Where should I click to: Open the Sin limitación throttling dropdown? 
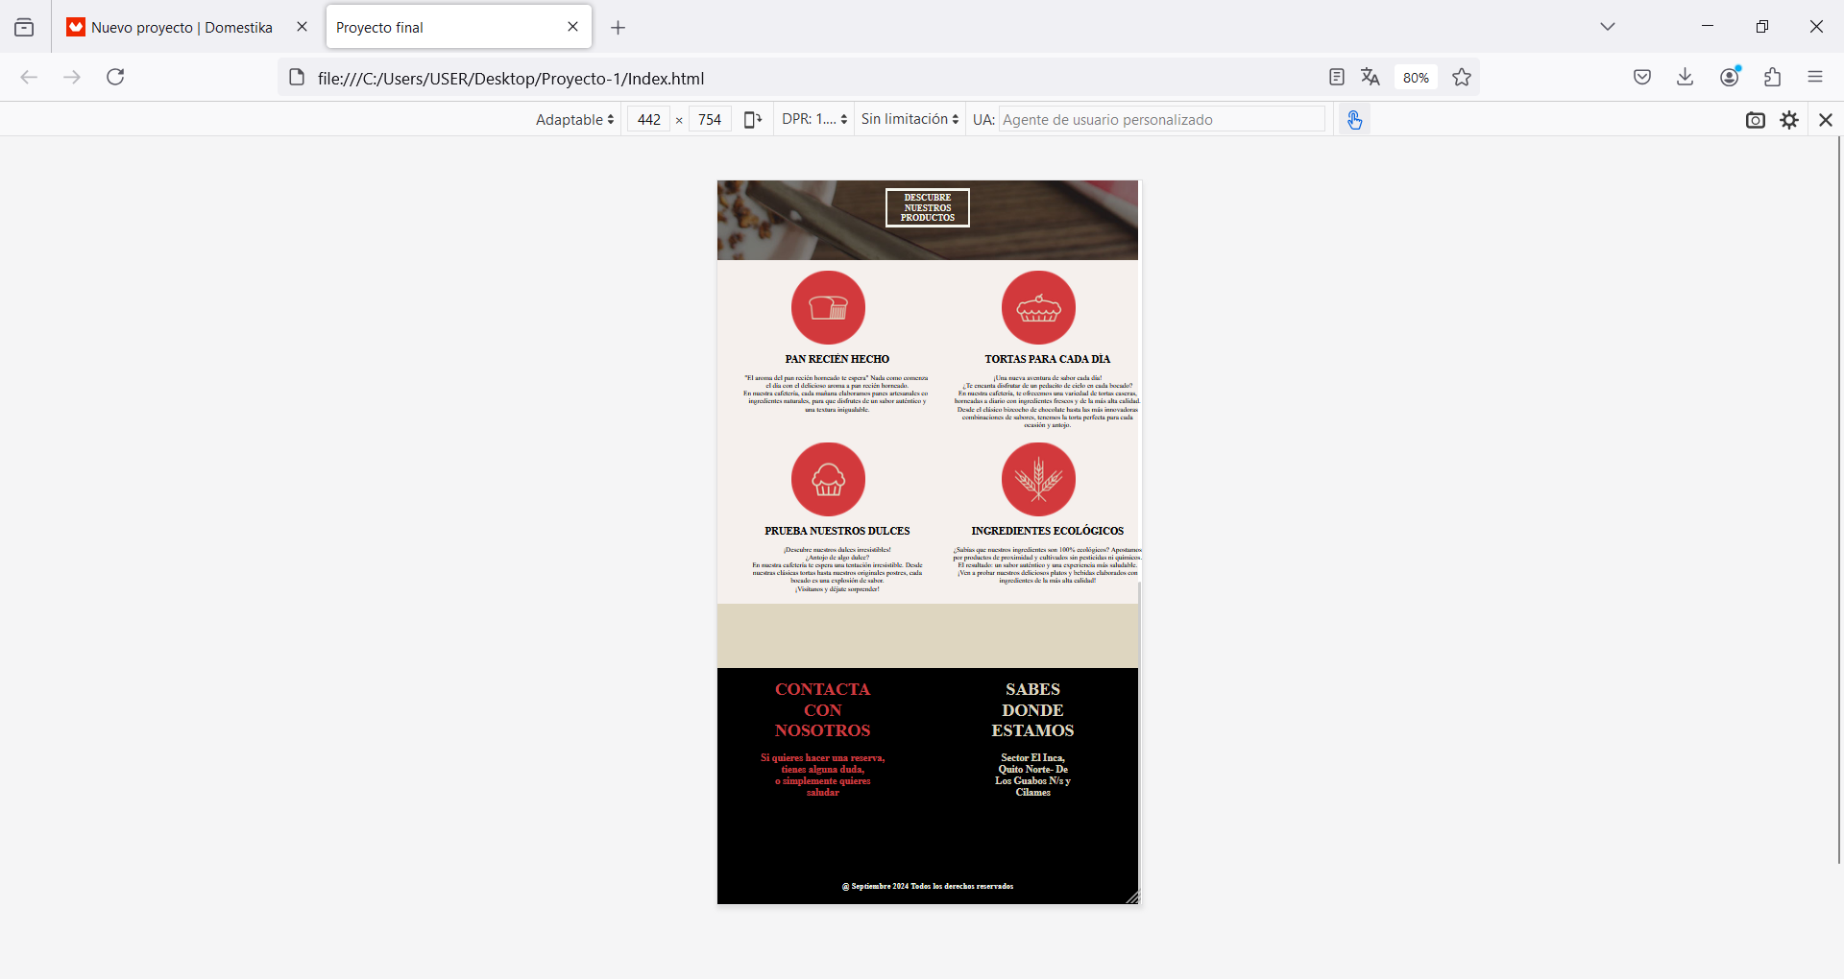[910, 120]
